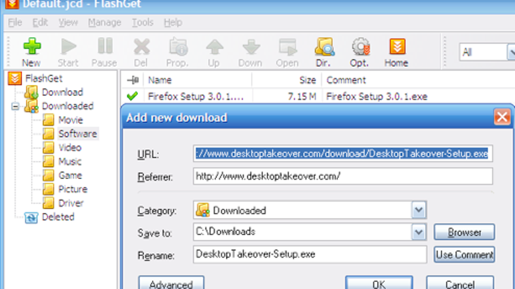Click into the Rename input field

pyautogui.click(x=310, y=254)
